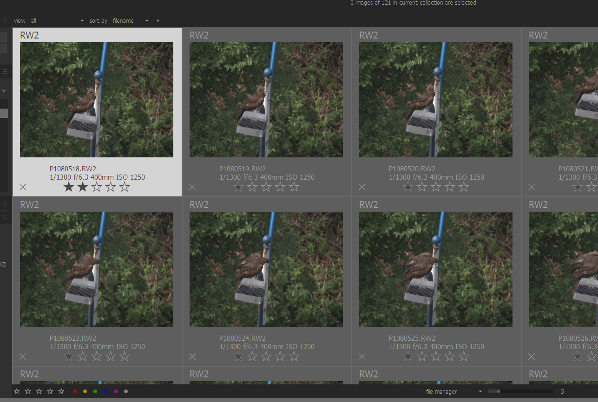Apply the blue color label
This screenshot has width=598, height=402.
point(105,391)
